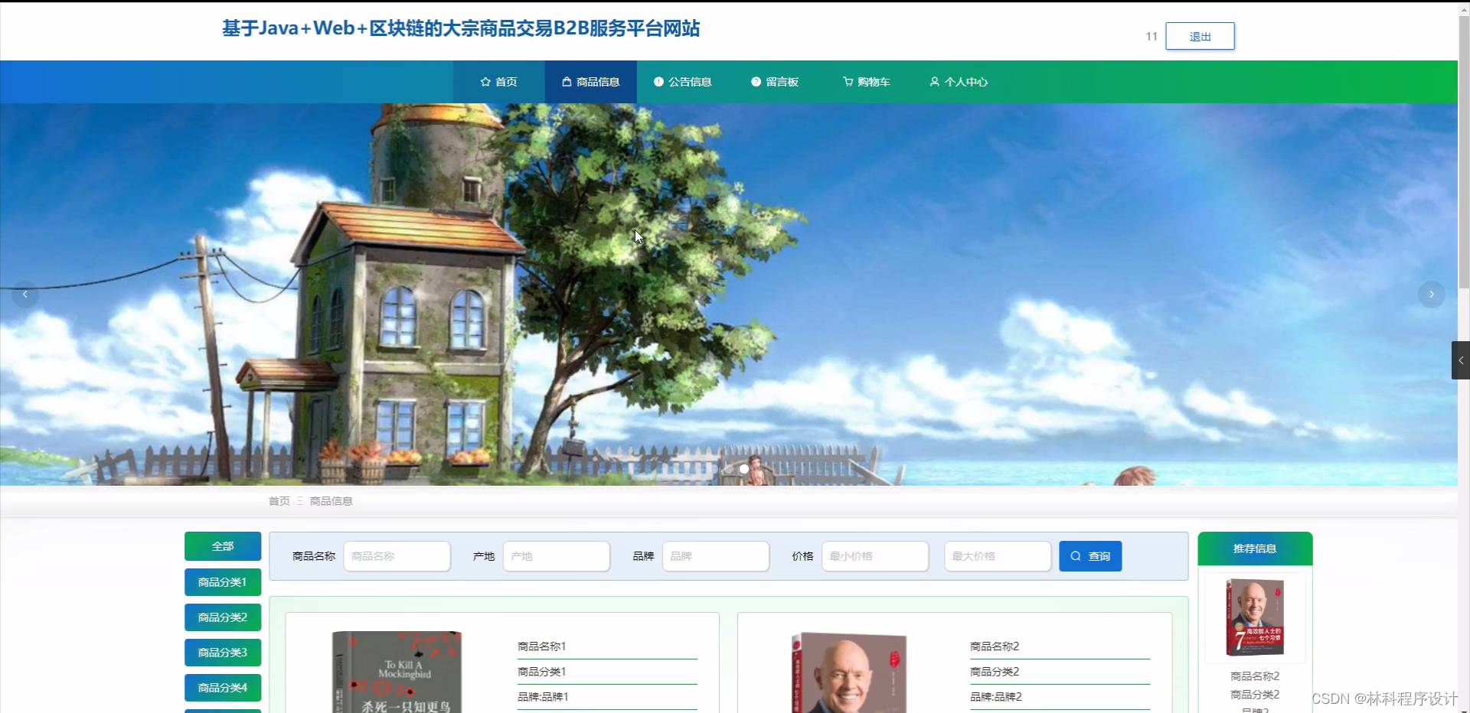This screenshot has height=713, width=1470.
Task: Click 品牌:品牌1 text
Action: tap(543, 697)
